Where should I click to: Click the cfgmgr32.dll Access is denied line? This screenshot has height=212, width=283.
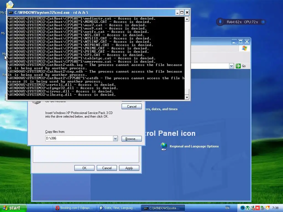click(x=63, y=88)
